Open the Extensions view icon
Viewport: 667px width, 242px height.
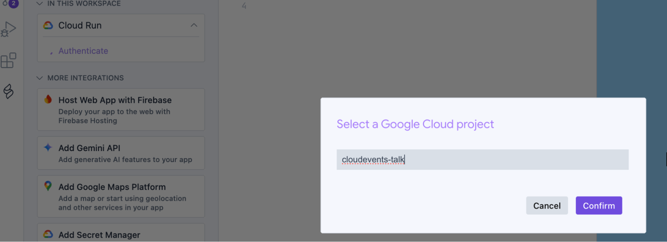(x=8, y=60)
